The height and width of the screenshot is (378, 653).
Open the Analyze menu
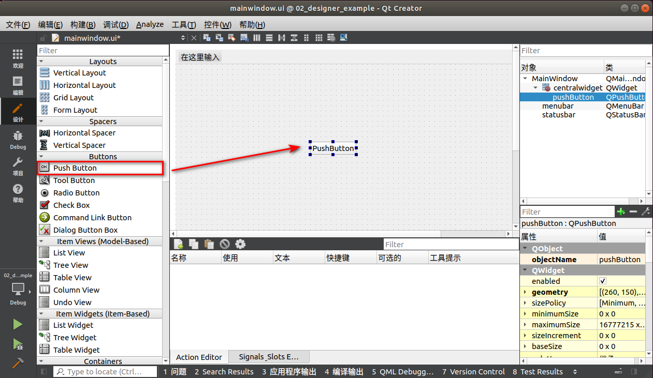150,24
